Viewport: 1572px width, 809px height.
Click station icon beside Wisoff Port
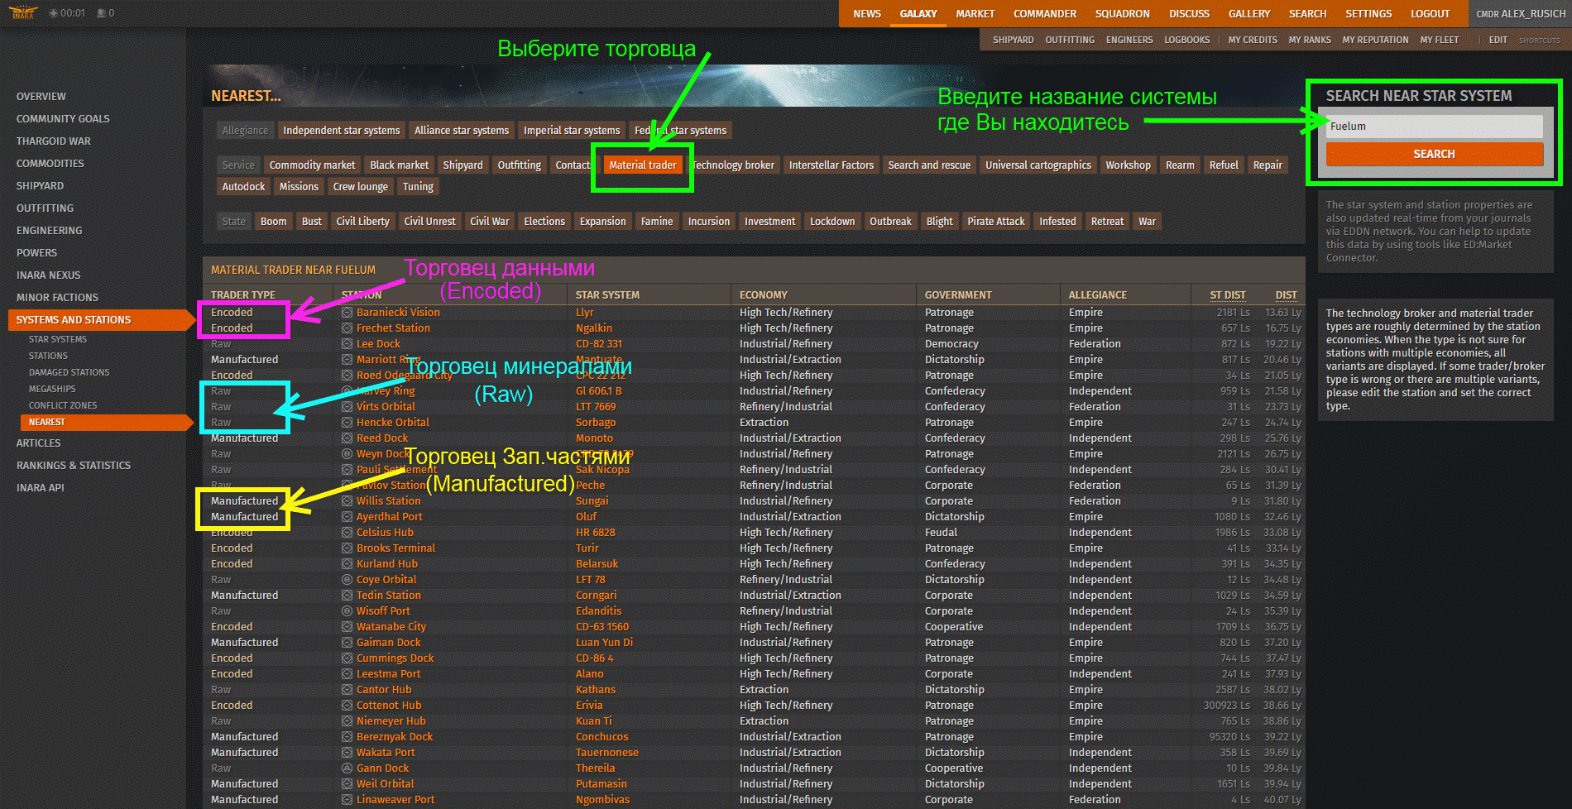pyautogui.click(x=347, y=611)
